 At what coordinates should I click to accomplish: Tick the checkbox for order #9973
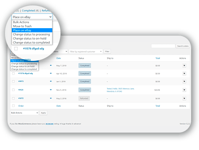coord(13,81)
